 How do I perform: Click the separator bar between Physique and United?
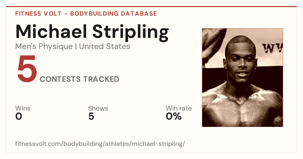tap(76, 46)
